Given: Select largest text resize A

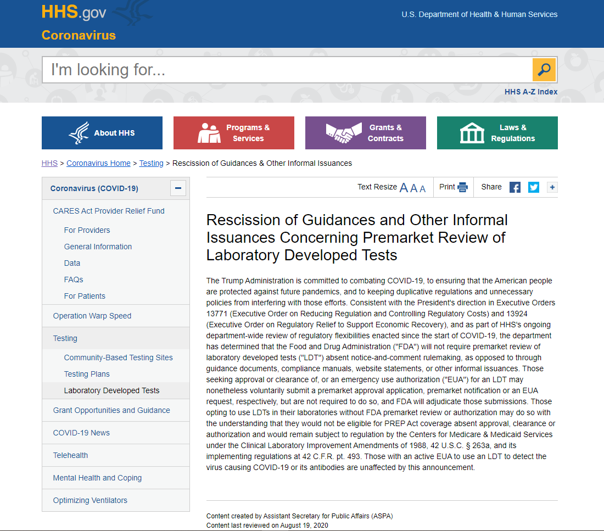Looking at the screenshot, I should [x=404, y=188].
